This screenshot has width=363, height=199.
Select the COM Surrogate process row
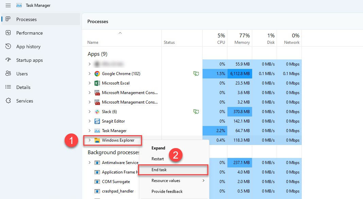pyautogui.click(x=116, y=182)
